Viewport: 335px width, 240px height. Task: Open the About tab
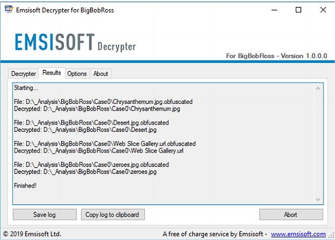(x=100, y=73)
